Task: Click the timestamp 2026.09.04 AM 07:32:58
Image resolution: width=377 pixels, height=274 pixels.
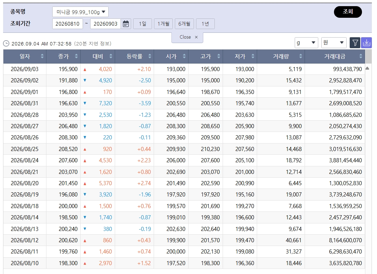Action: pos(42,44)
